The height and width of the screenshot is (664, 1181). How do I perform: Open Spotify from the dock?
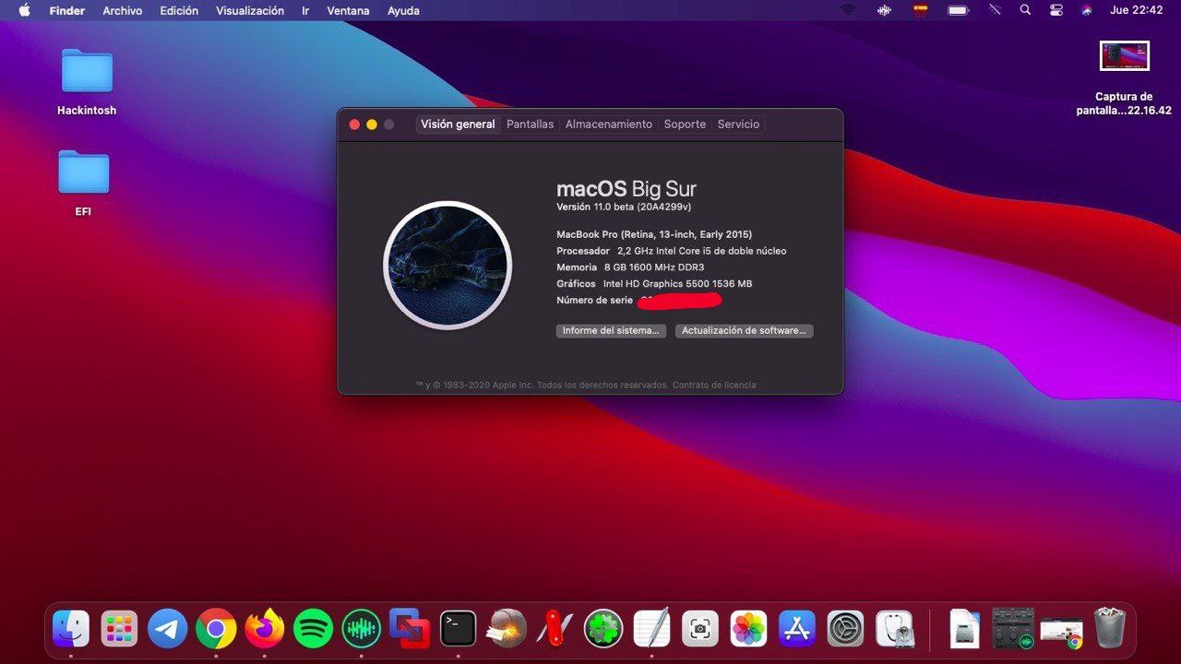click(x=313, y=629)
